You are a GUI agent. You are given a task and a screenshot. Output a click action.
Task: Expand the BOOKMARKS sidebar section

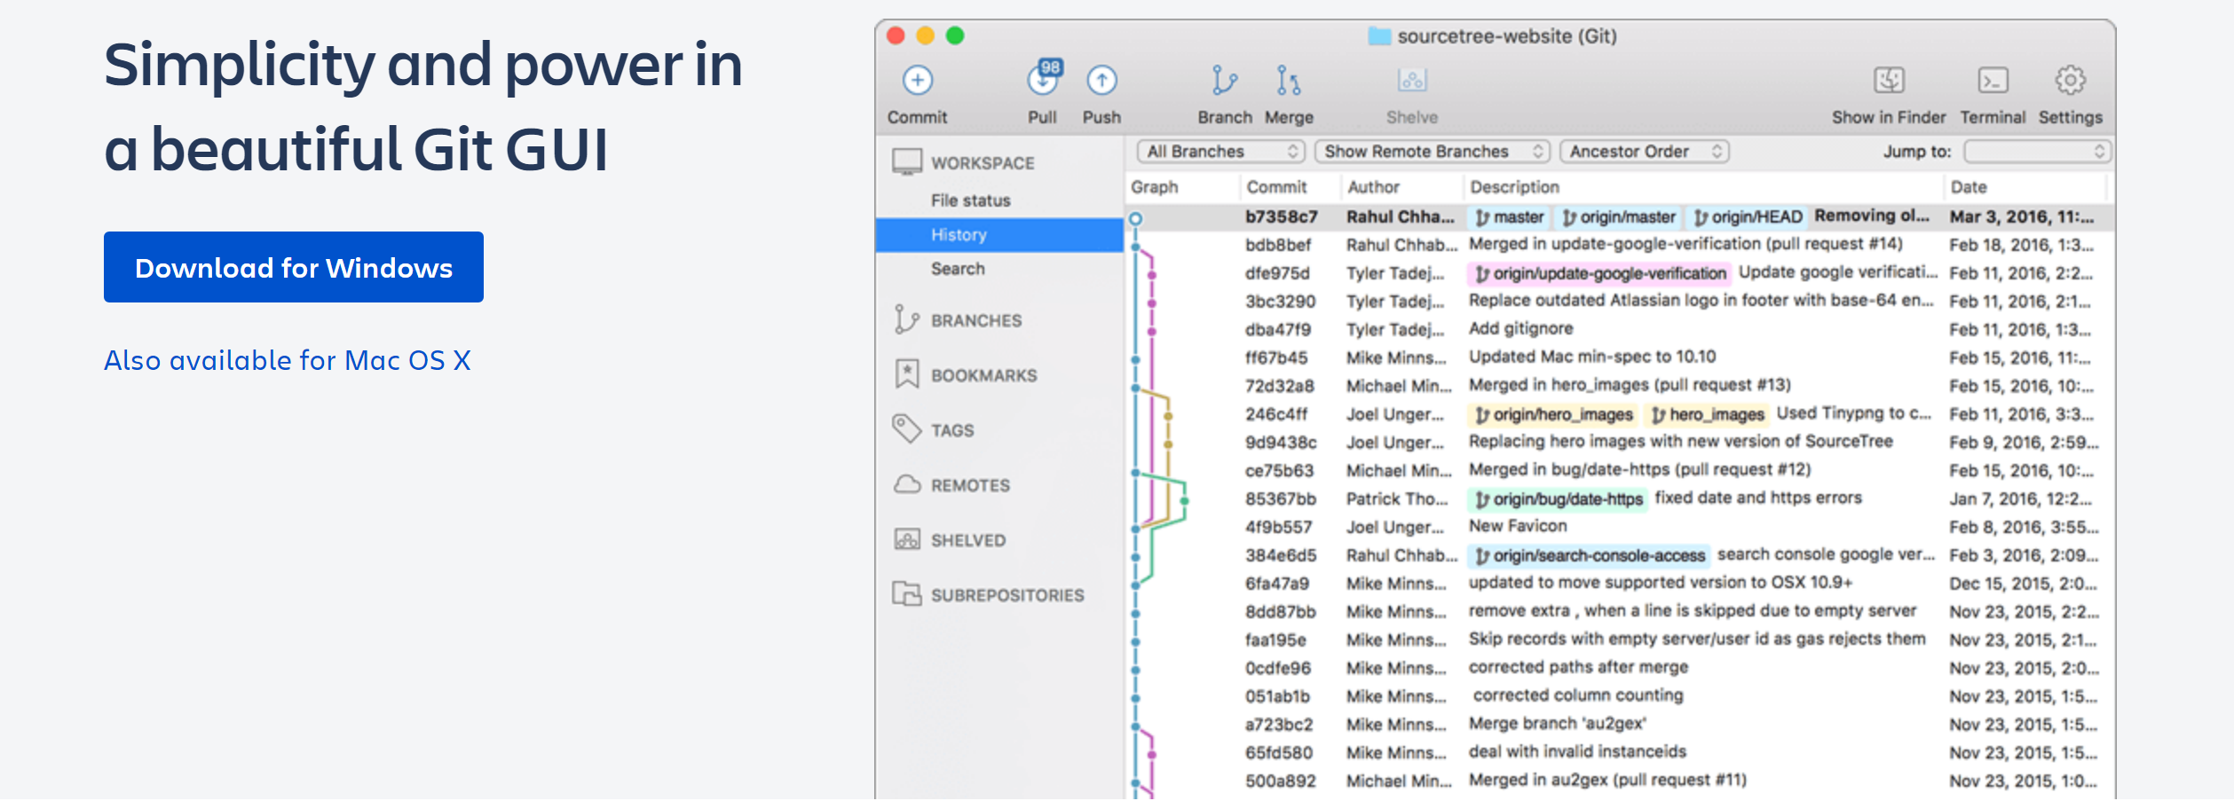pyautogui.click(x=983, y=375)
